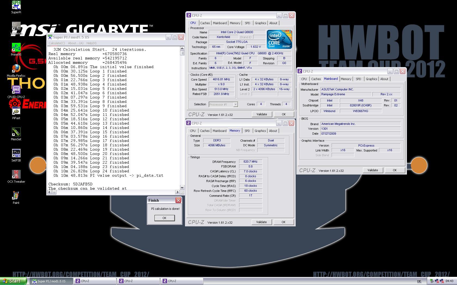
Task: Click Super PI vertical scrollbar down arrow
Action: [x=182, y=187]
